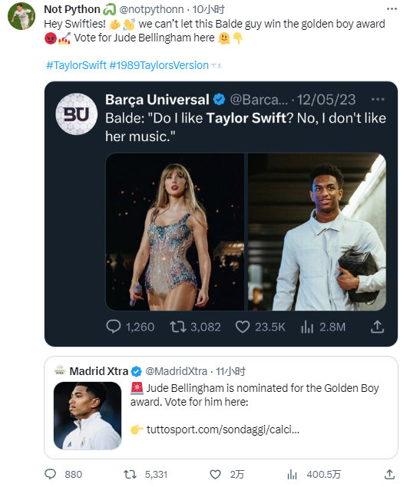Screen dimensions: 410x487
Task: View analytics icon showing 400.5万 views
Action: click(x=292, y=474)
